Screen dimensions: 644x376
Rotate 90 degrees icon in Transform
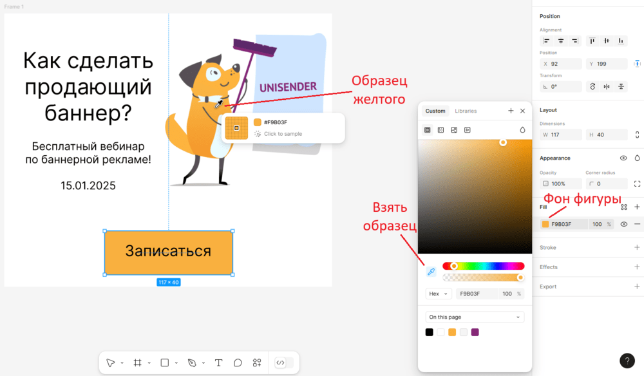click(x=592, y=87)
